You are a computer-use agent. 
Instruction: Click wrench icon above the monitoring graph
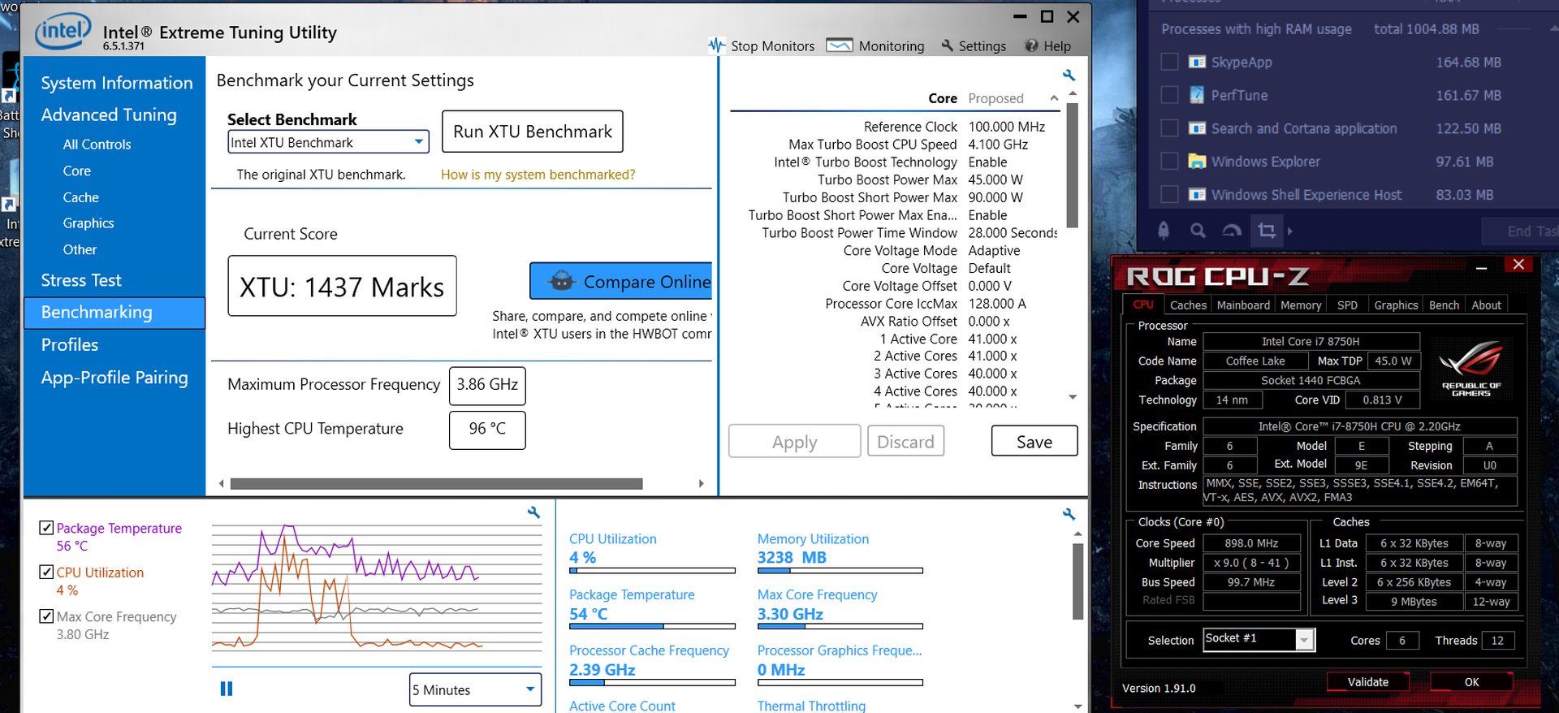tap(533, 512)
